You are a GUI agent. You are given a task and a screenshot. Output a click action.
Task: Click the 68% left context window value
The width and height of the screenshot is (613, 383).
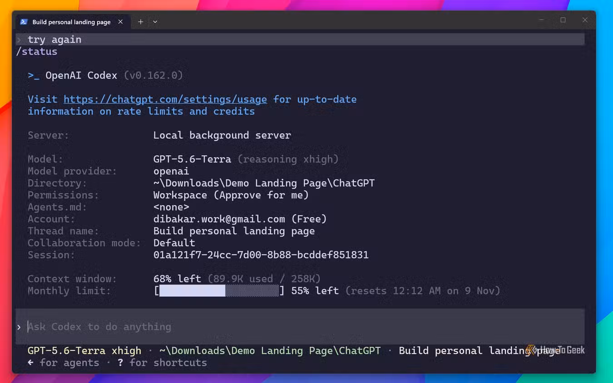177,279
